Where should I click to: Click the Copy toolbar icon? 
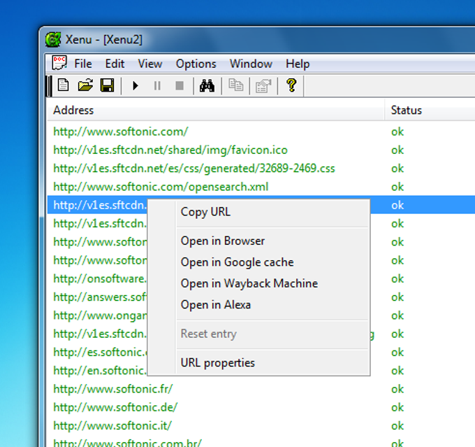tap(235, 85)
